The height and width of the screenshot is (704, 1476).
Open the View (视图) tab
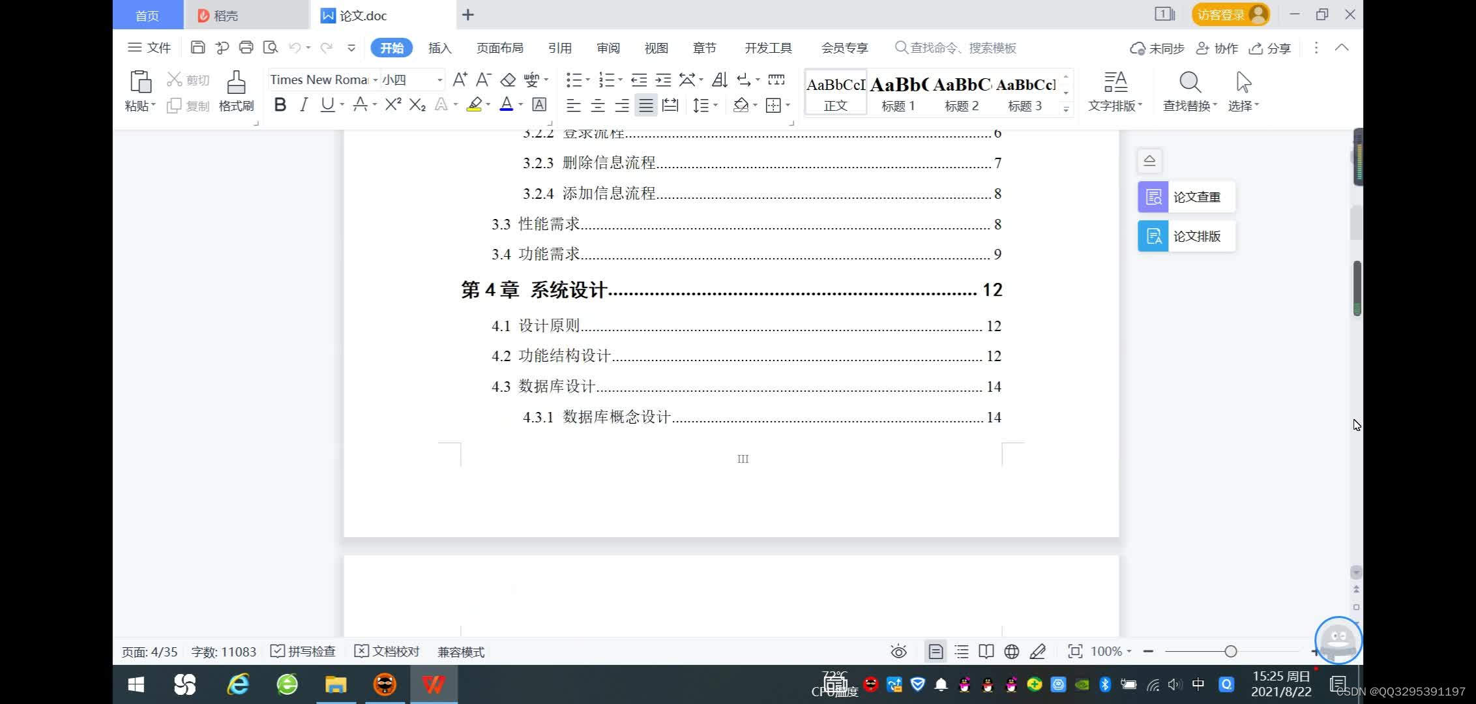coord(656,48)
